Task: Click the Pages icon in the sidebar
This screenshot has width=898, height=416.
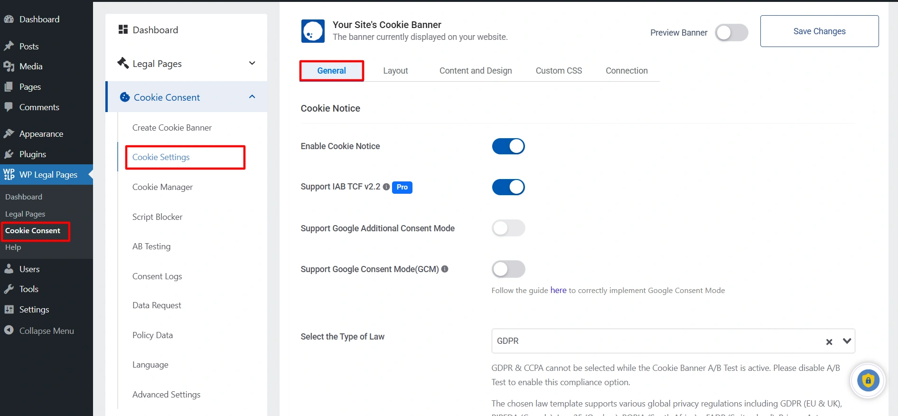Action: click(9, 87)
